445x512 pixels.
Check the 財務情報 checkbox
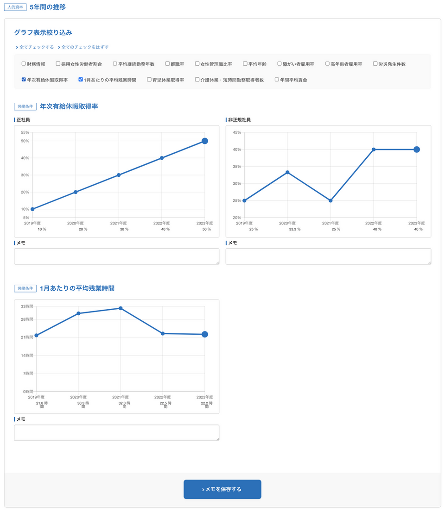click(x=24, y=64)
